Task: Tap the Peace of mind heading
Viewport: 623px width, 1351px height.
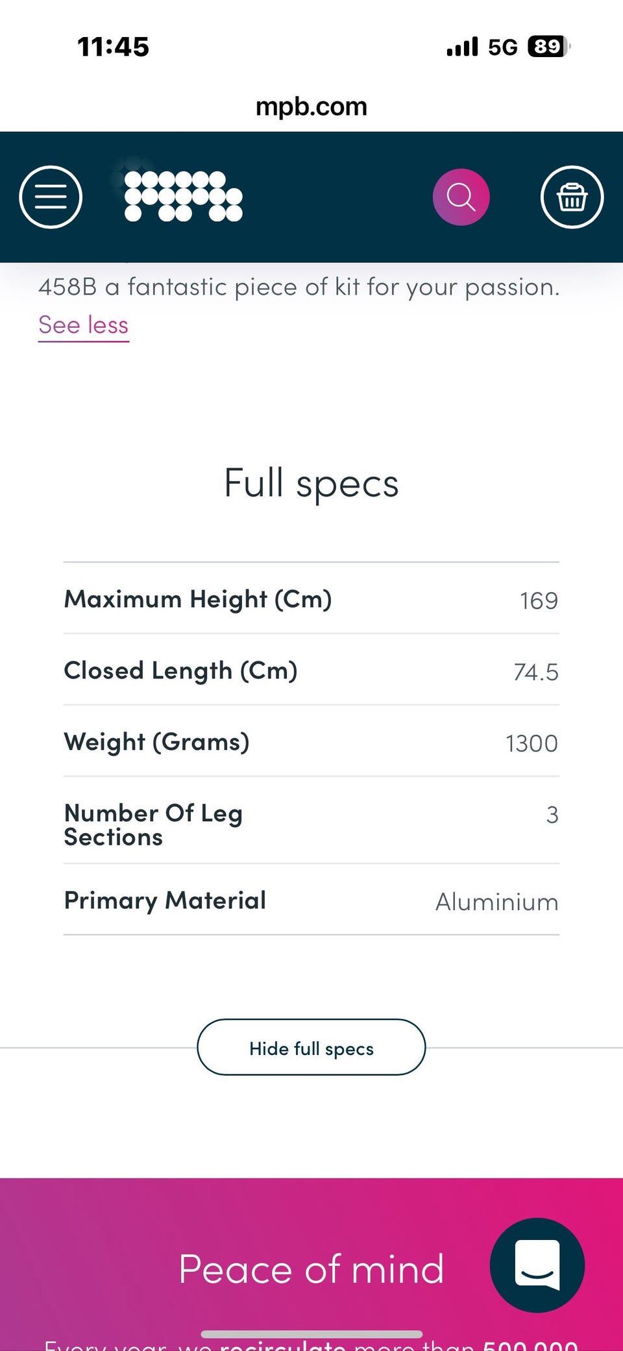Action: pyautogui.click(x=311, y=1269)
